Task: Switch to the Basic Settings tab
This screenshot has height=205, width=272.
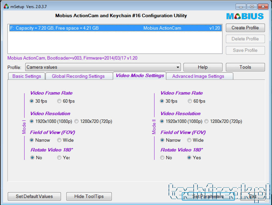Action: 27,76
